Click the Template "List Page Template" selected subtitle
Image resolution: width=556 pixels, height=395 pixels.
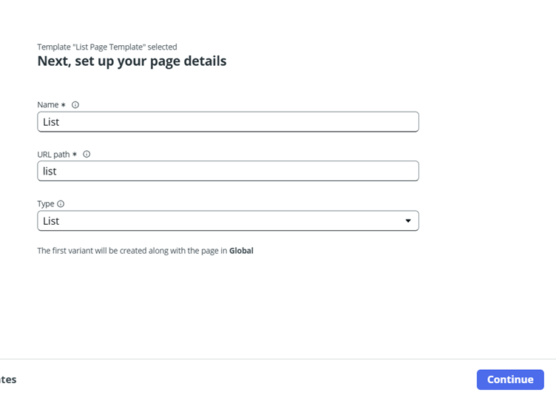107,47
